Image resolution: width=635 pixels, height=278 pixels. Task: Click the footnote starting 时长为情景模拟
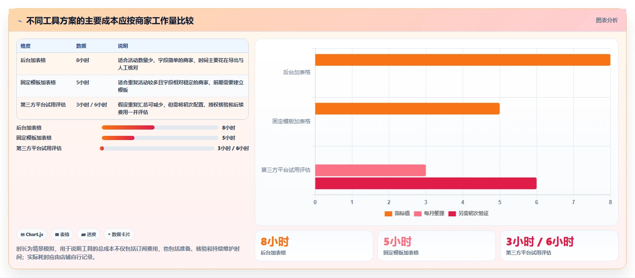coord(128,253)
